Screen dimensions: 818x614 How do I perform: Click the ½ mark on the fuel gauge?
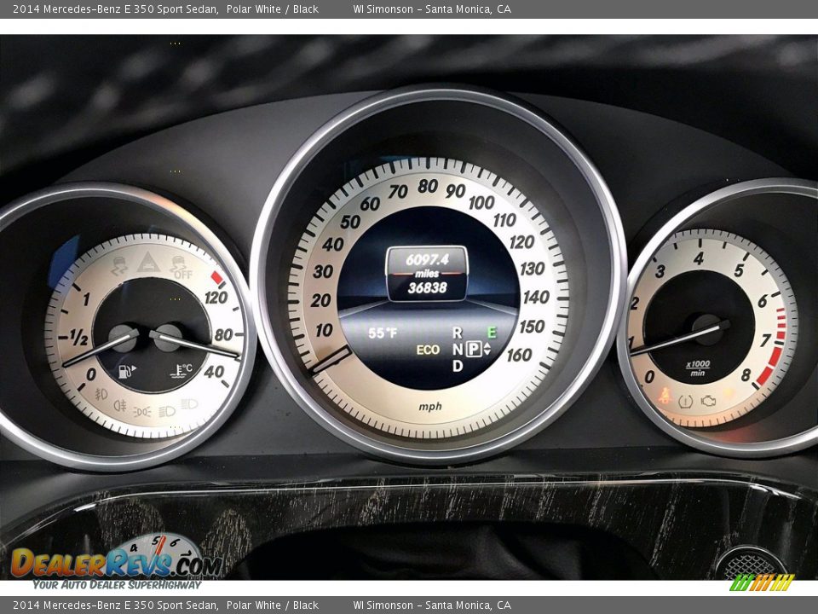[x=78, y=338]
